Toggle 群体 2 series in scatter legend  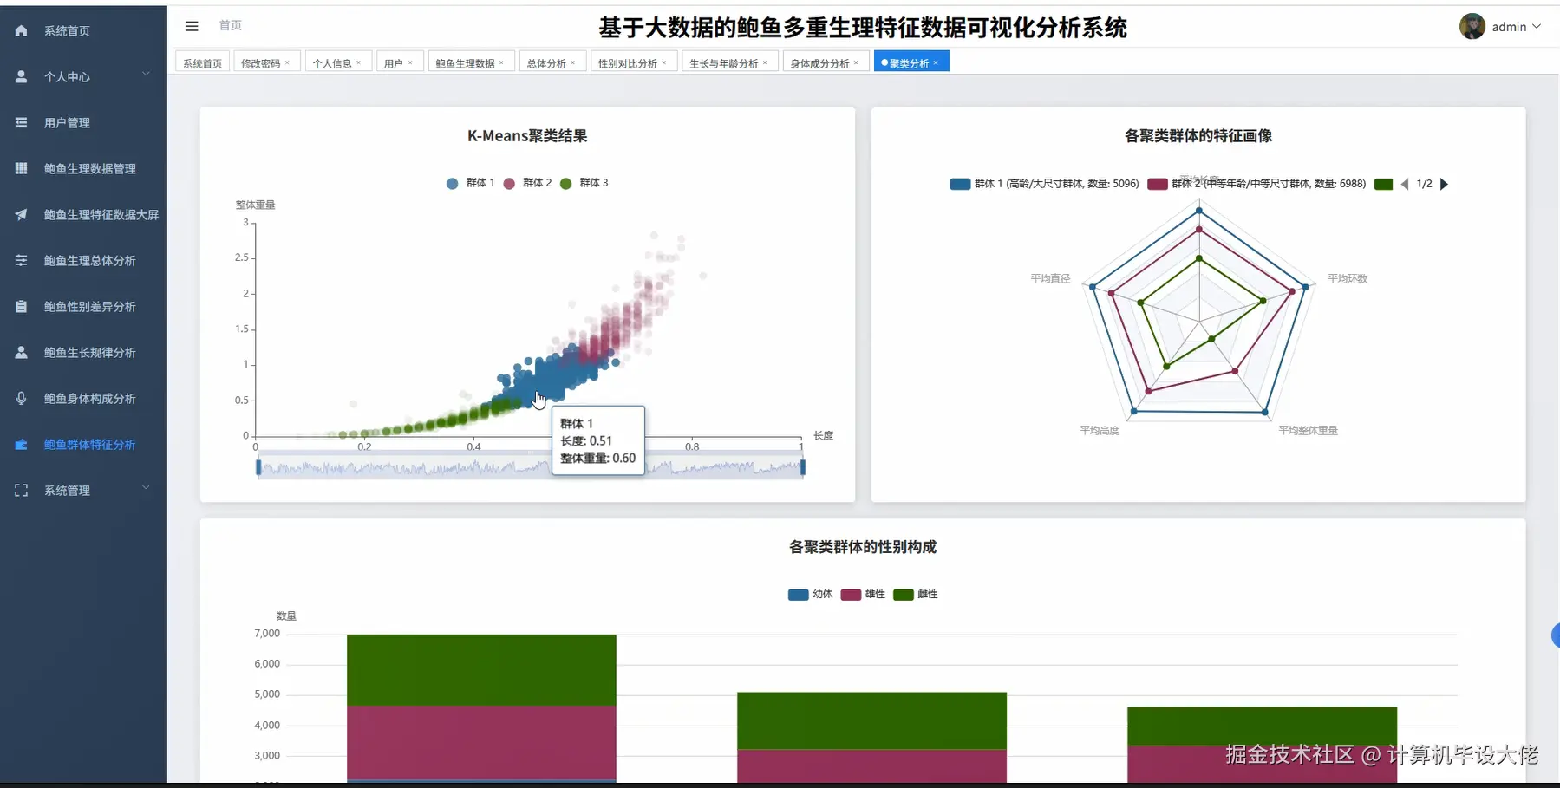coord(527,183)
